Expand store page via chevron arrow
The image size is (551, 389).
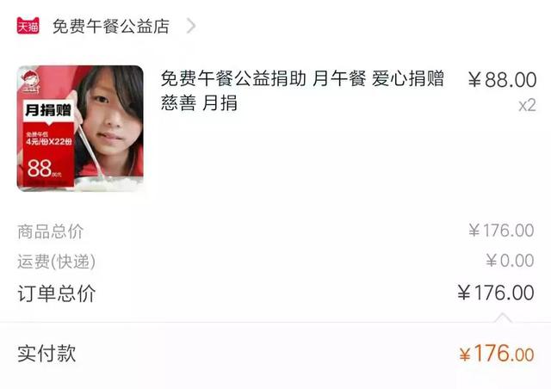[x=191, y=26]
